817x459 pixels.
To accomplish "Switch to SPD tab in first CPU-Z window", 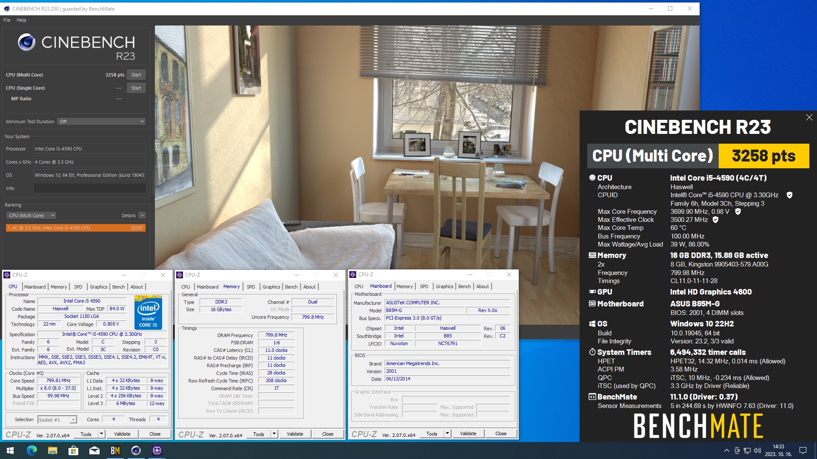I will [78, 287].
